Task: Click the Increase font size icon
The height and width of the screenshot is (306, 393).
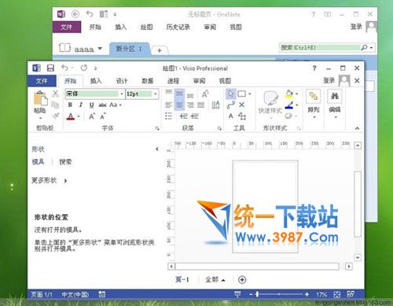Action: (x=92, y=116)
